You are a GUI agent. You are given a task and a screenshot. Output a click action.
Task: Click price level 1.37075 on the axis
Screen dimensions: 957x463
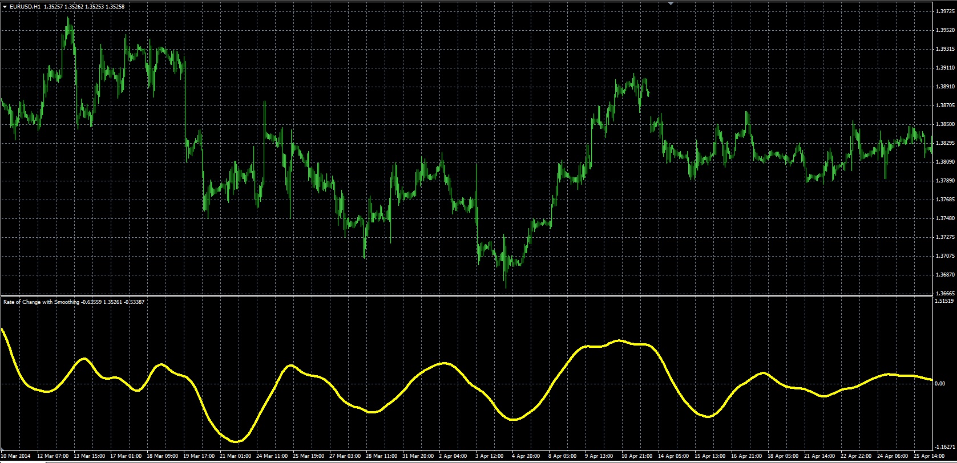click(x=944, y=255)
